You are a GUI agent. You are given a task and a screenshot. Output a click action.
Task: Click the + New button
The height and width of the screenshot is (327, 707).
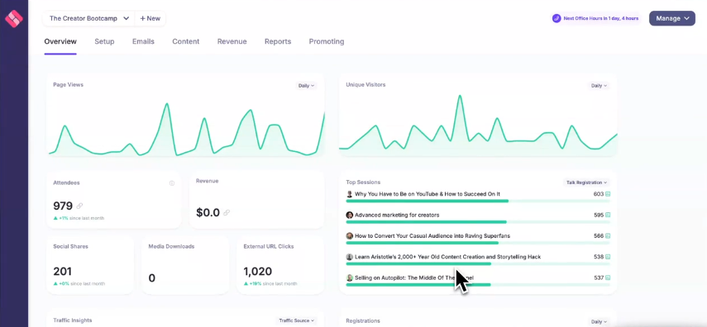(x=150, y=18)
